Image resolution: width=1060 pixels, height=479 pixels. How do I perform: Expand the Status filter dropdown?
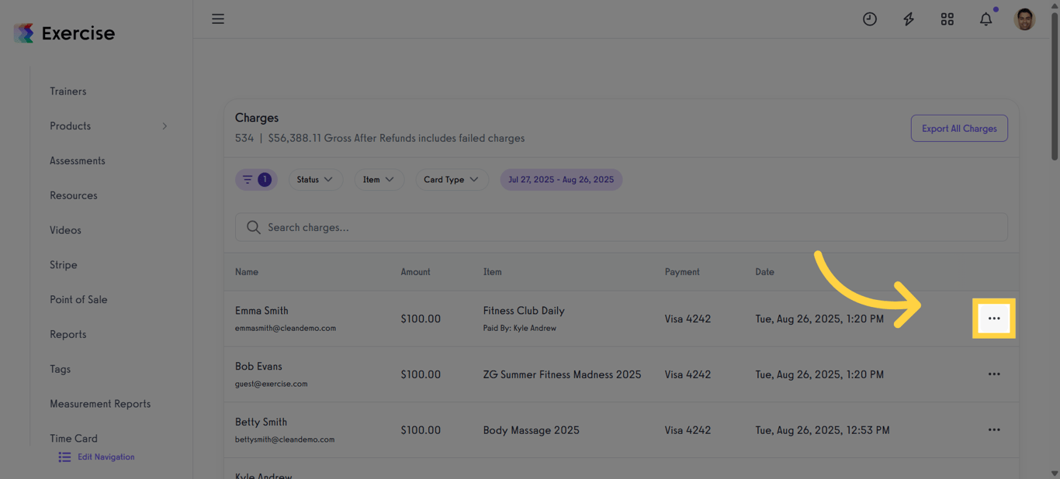tap(315, 180)
